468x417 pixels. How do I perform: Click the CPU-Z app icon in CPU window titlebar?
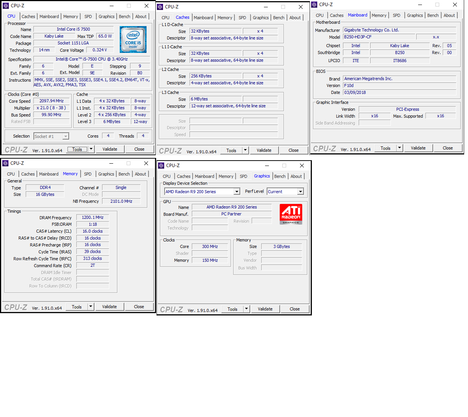coord(5,6)
